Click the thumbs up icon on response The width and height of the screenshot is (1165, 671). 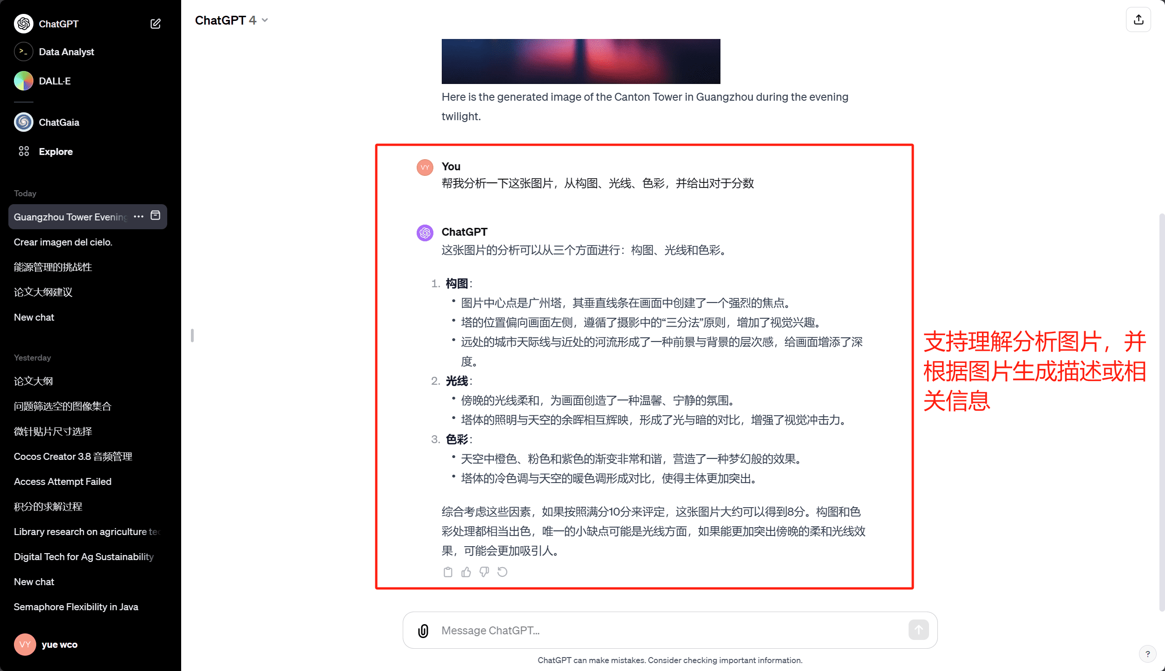pos(466,572)
